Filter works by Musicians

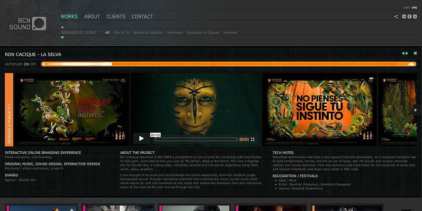pyautogui.click(x=175, y=33)
